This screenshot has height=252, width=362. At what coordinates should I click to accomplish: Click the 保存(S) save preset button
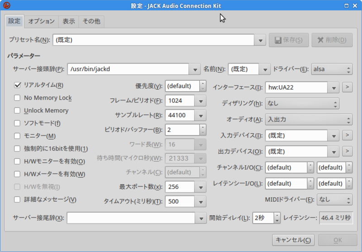(x=289, y=40)
